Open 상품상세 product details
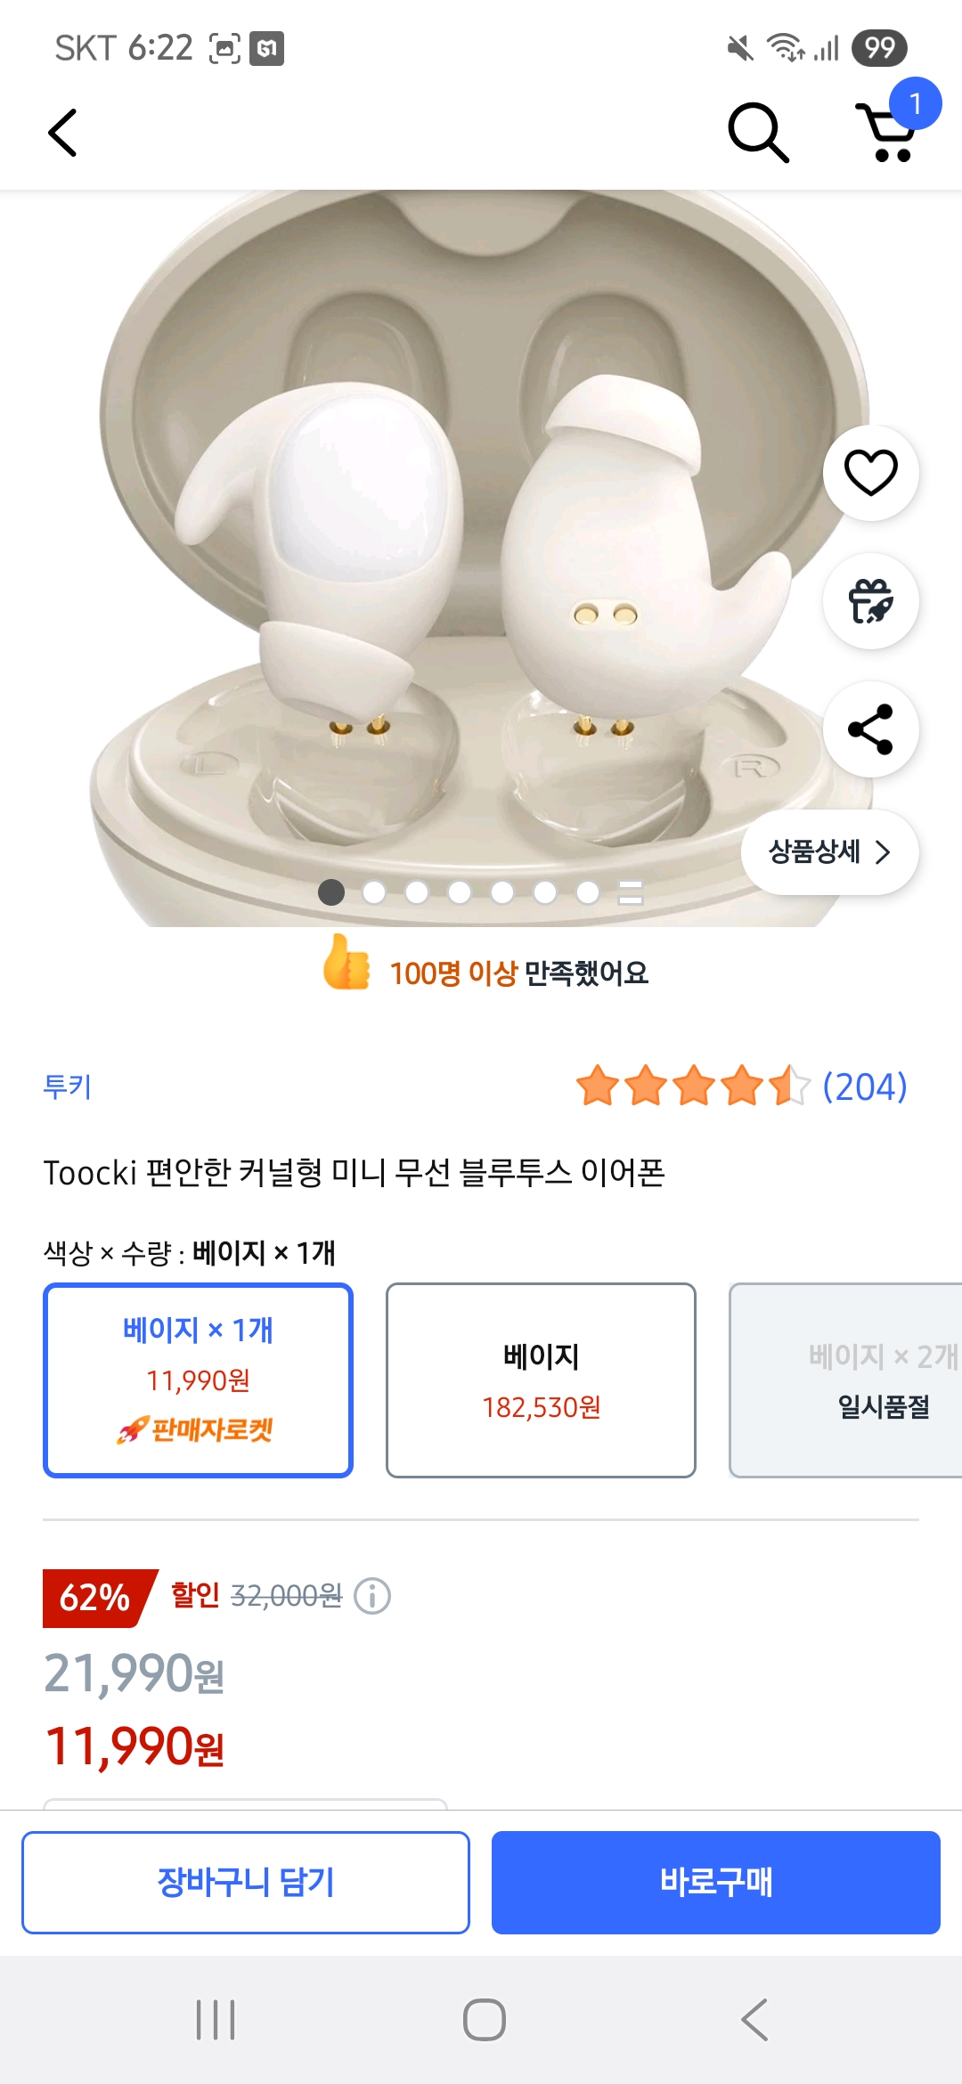This screenshot has height=2084, width=962. click(829, 852)
